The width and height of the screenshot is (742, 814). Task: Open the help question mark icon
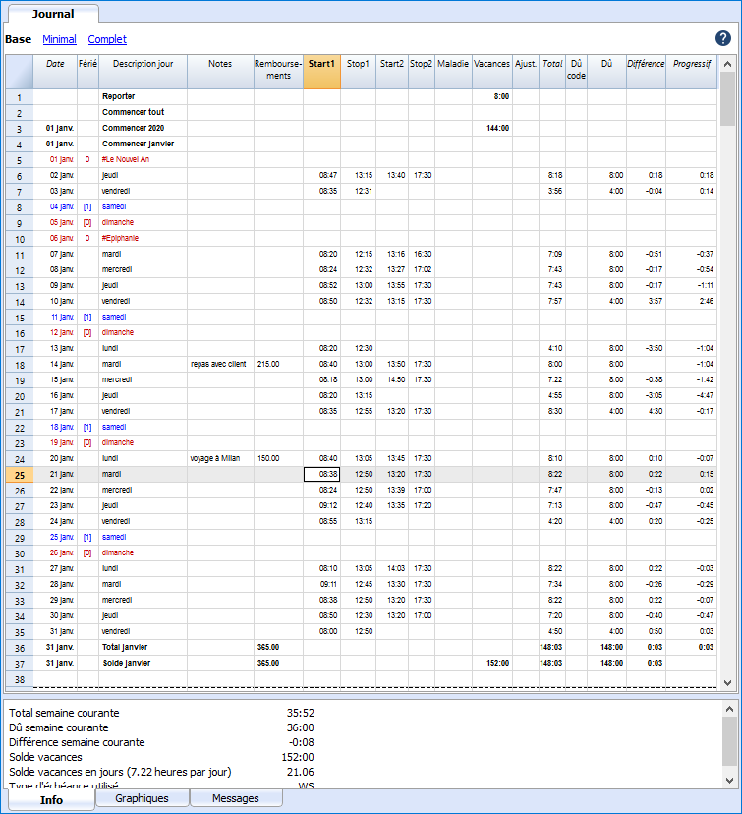pos(722,38)
